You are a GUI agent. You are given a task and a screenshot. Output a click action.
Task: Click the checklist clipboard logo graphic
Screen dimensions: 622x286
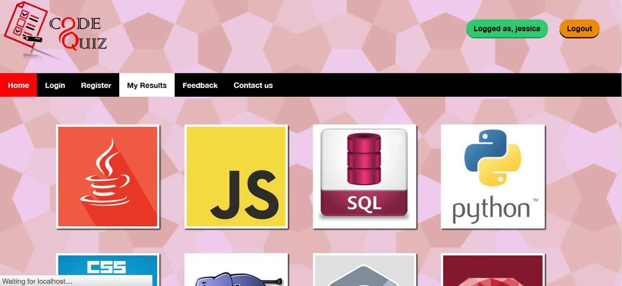(x=25, y=30)
